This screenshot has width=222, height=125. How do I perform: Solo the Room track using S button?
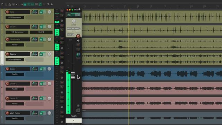tap(62, 57)
